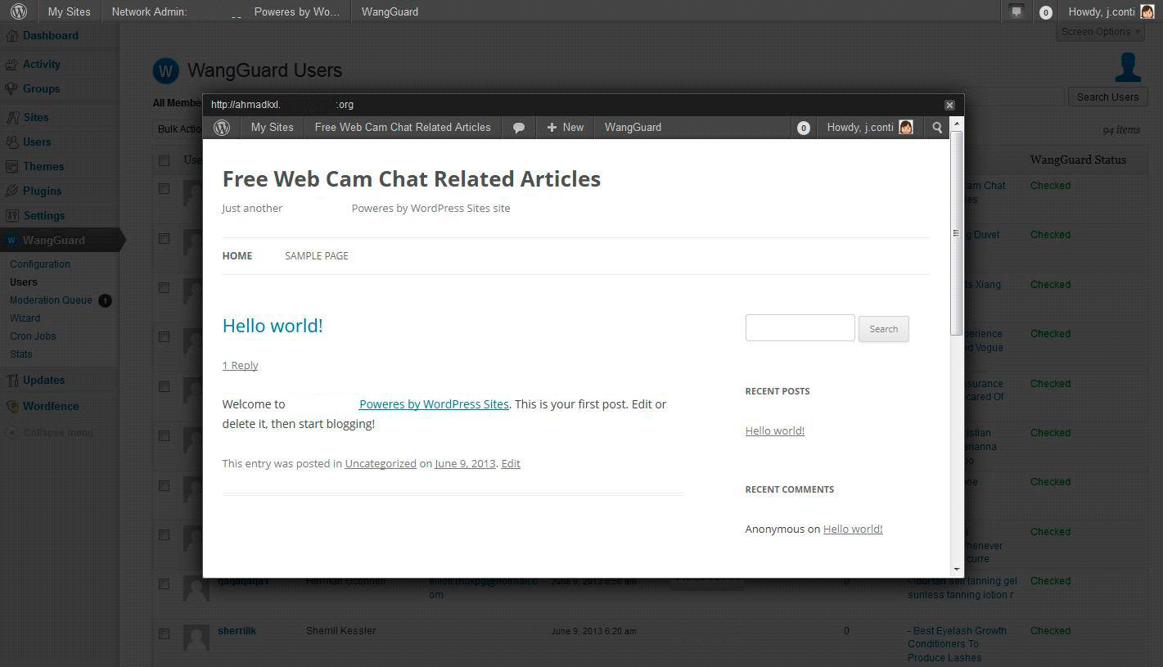
Task: Check the checkbox beside user qaqaqaqa1
Action: click(164, 584)
